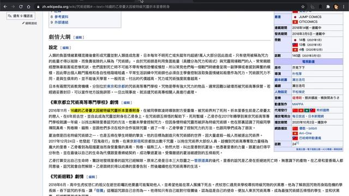Open the 還有 9 種語言 language button

21,16
